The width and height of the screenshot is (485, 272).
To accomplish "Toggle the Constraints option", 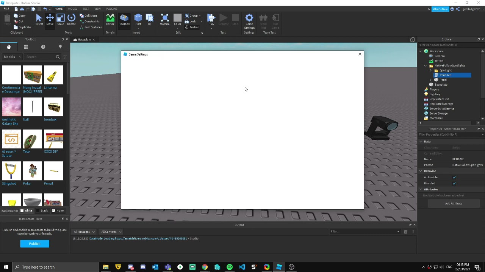I will click(89, 22).
